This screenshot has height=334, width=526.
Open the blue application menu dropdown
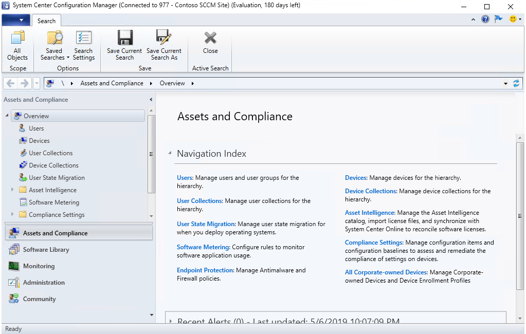16,20
